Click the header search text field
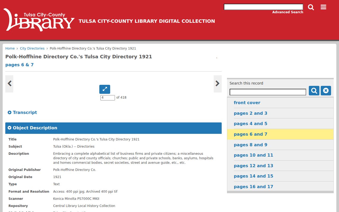339x212 pixels. point(264,7)
